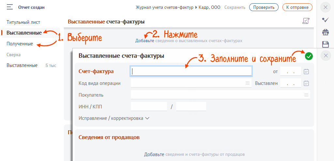This screenshot has height=161, width=334.
Task: Switch to Полученные section in sidebar
Action: coord(20,43)
